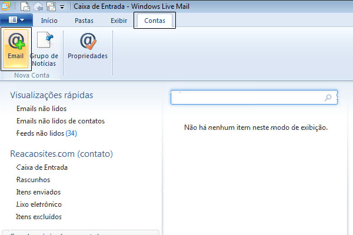Select the Caixa de Entrada folder
The height and width of the screenshot is (235, 353).
point(42,167)
